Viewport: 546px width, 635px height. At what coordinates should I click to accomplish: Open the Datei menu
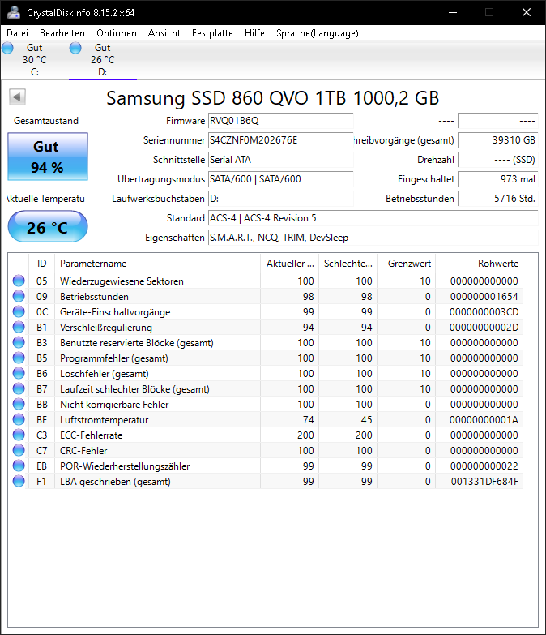coord(17,33)
